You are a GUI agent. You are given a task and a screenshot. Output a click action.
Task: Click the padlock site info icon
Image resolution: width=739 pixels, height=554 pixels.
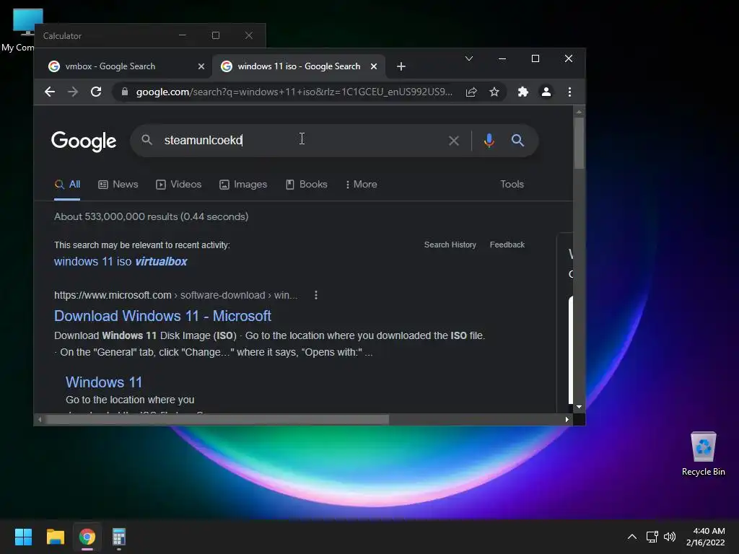124,92
